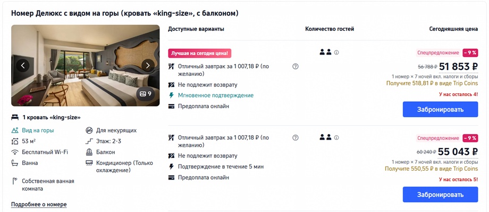Viewport: 489px width, 212px height.
Task: Click the first 'Спецпредложение' badge
Action: coord(438,53)
